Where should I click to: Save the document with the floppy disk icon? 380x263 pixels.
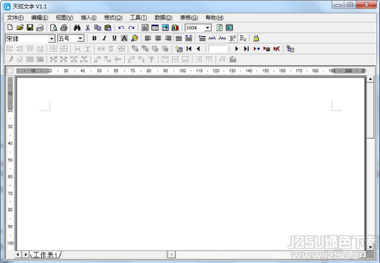click(x=30, y=28)
